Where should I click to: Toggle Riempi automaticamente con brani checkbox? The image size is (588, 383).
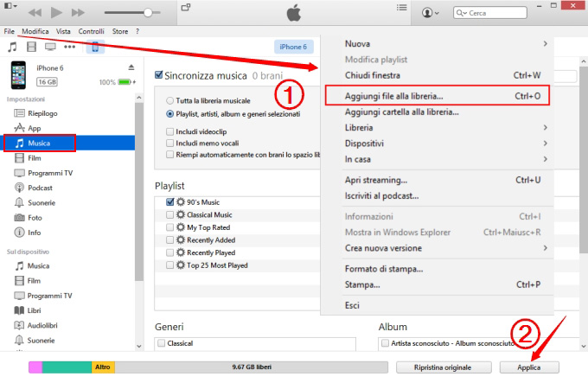pos(169,155)
